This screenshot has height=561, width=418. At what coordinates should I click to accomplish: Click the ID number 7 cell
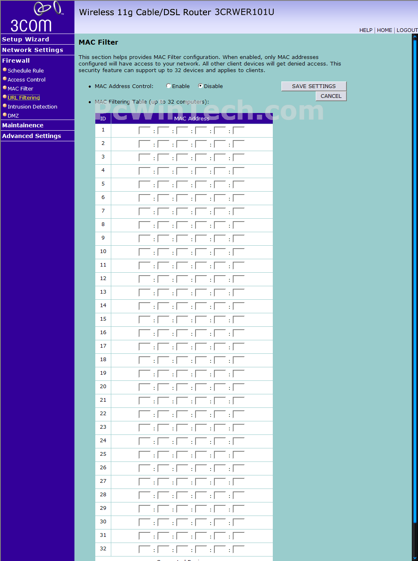pos(103,211)
